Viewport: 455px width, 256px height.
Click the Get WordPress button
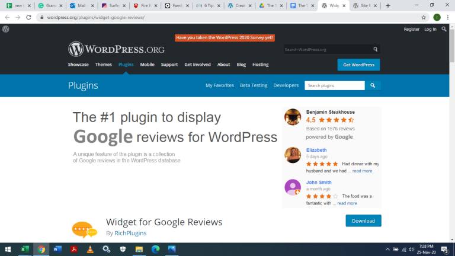[x=358, y=65]
